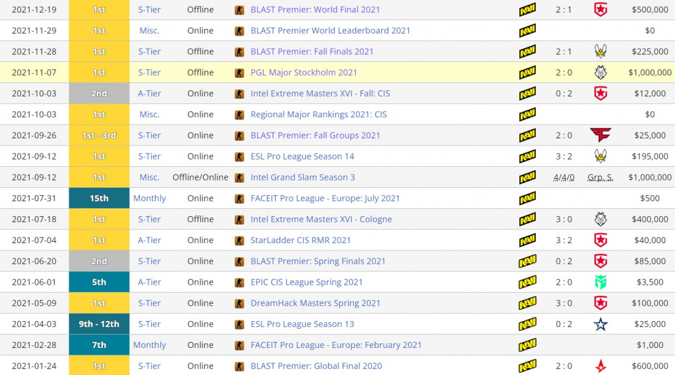675x375 pixels.
Task: Click NAVI logo in World Leaderboard 2021 row
Action: (527, 30)
